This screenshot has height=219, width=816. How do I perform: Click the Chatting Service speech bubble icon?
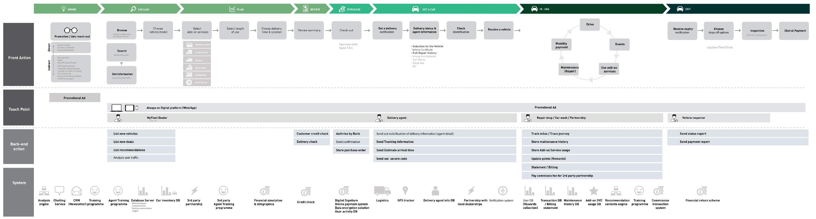click(59, 190)
